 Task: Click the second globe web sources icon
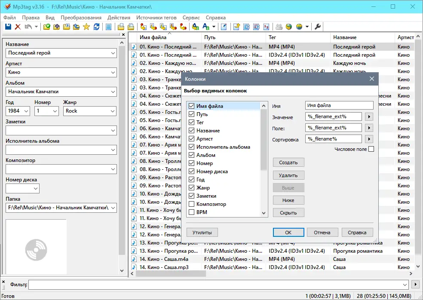click(299, 27)
